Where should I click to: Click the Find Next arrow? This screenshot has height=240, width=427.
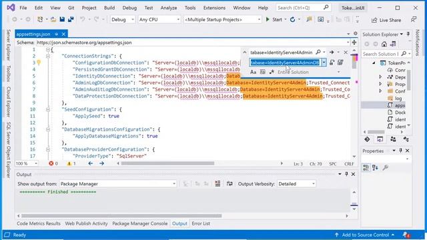[332, 52]
